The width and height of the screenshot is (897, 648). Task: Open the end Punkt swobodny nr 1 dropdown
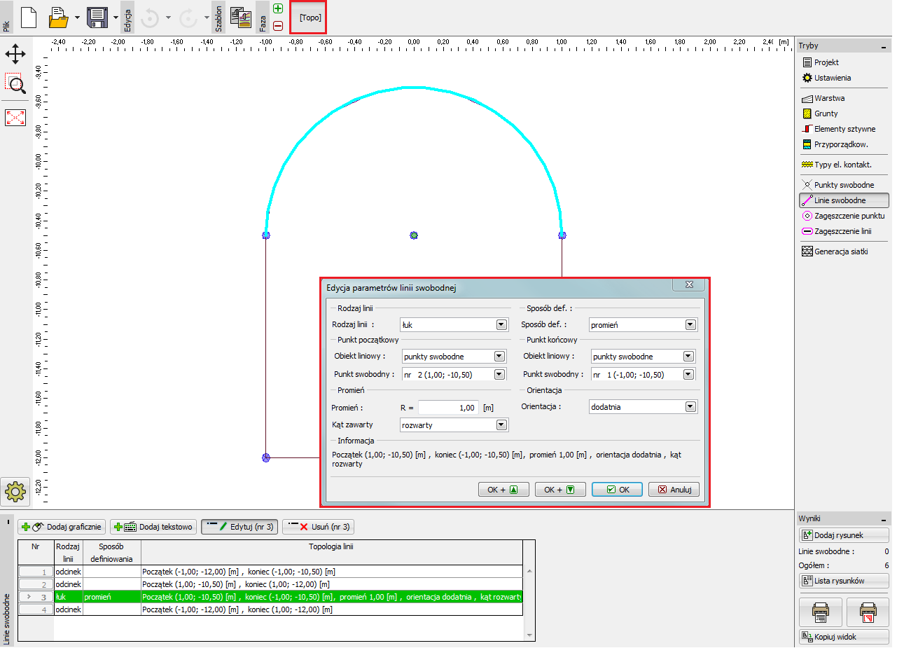pos(643,374)
